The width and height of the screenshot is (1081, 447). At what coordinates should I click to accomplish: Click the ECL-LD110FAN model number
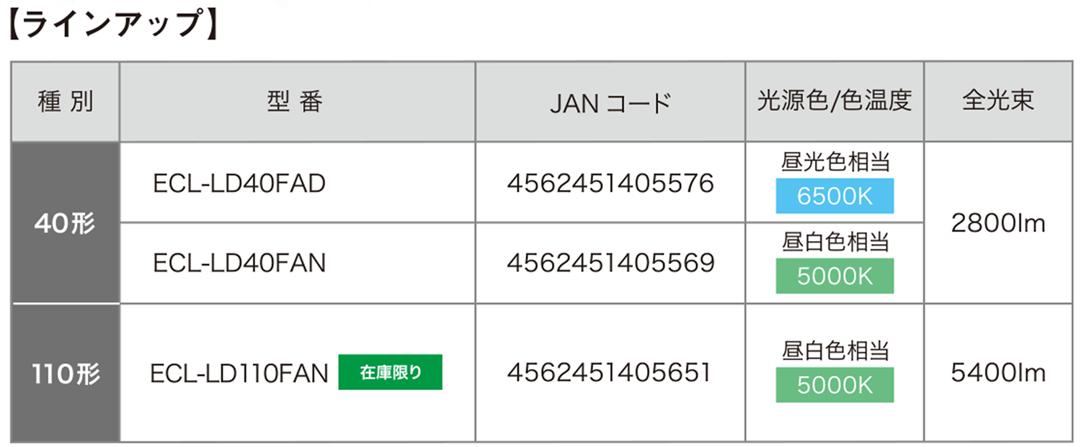[x=239, y=373]
